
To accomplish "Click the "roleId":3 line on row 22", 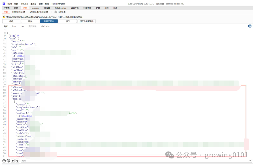I will click(x=18, y=73).
